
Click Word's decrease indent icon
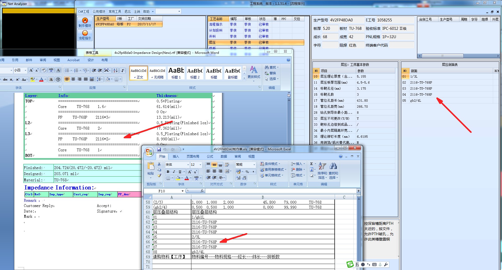click(94, 70)
